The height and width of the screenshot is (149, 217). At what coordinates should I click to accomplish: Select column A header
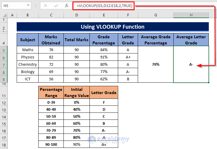12,15
